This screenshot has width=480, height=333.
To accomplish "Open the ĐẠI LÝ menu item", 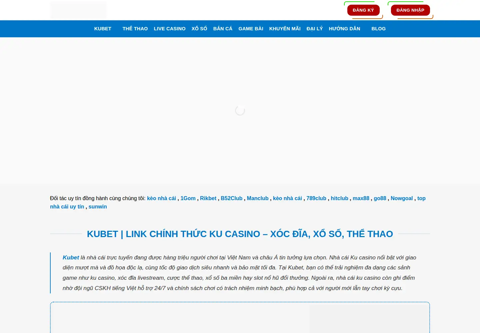I will (x=315, y=29).
